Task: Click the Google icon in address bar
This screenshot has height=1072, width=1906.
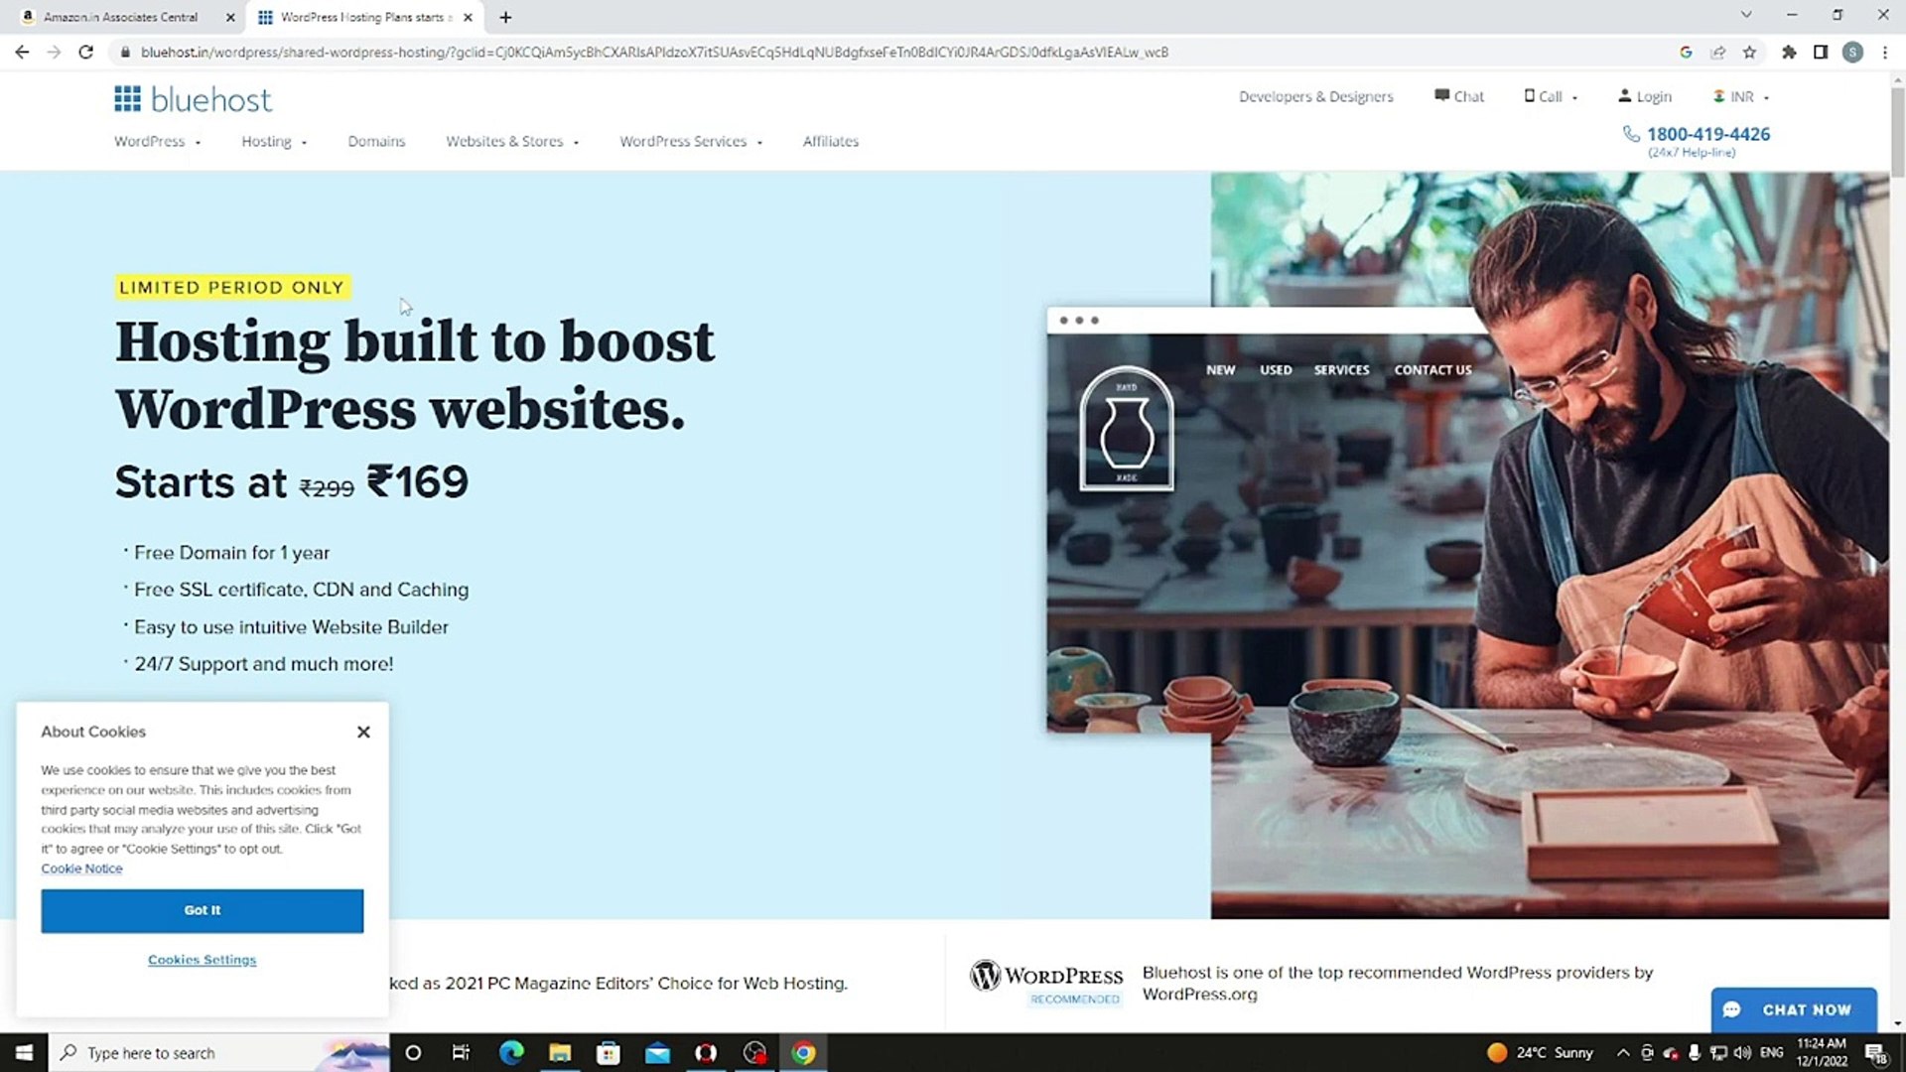Action: pos(1686,53)
